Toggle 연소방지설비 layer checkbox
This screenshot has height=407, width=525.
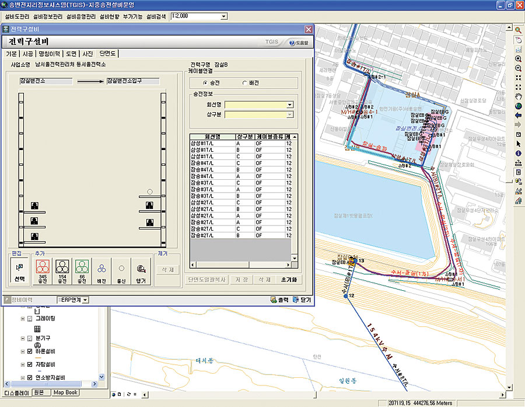(30, 377)
